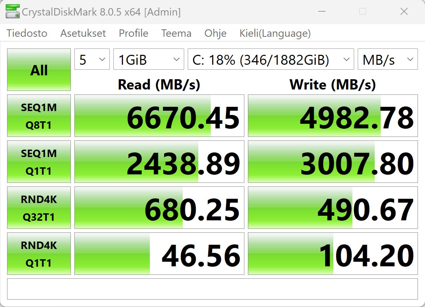Open the Ohje menu
The height and width of the screenshot is (307, 425).
pyautogui.click(x=215, y=34)
